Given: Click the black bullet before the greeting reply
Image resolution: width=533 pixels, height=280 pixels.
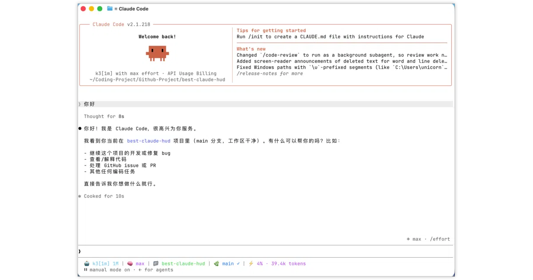Looking at the screenshot, I should (x=80, y=128).
